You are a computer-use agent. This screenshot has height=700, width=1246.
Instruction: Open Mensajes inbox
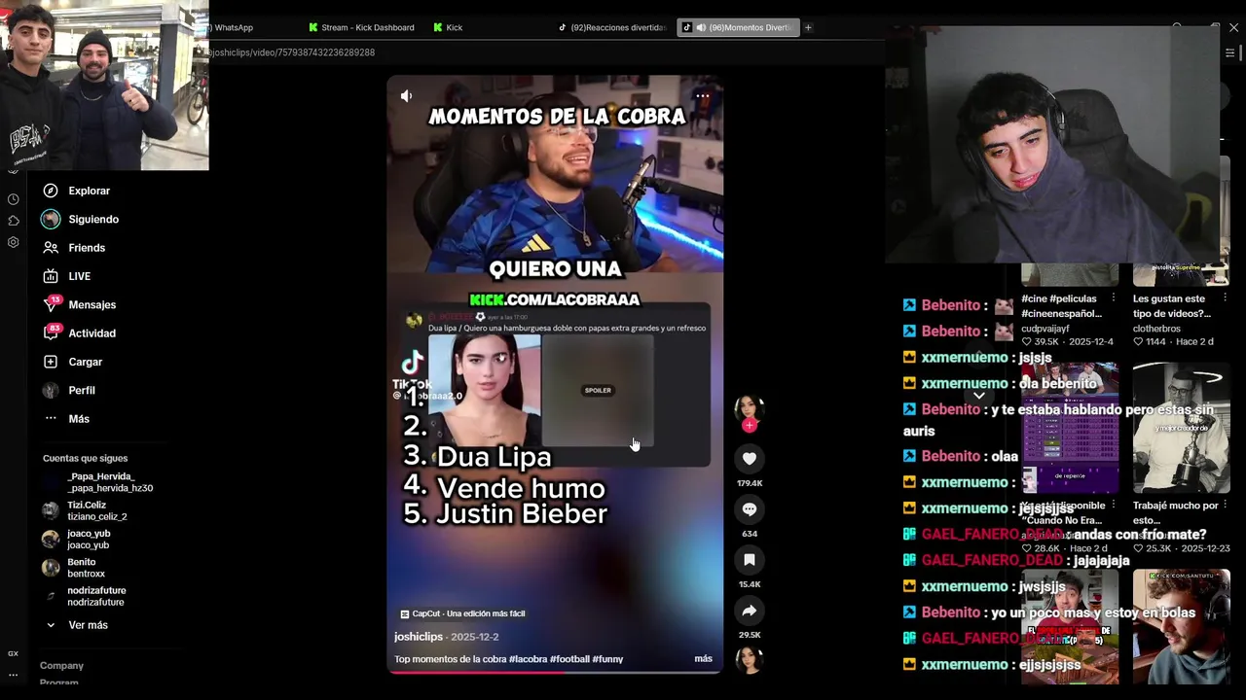[x=80, y=304]
